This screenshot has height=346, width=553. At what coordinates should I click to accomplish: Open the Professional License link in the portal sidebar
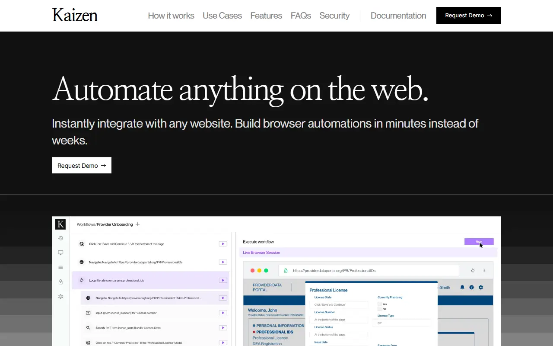coord(270,338)
